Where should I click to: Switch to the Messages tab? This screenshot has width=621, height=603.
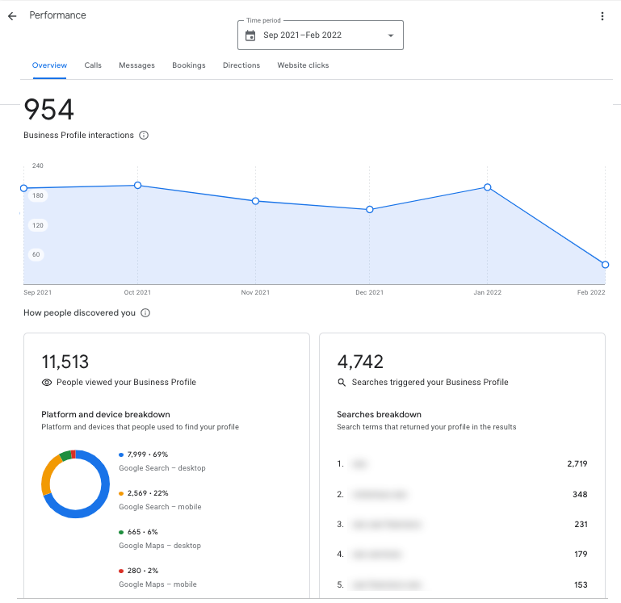coord(136,65)
